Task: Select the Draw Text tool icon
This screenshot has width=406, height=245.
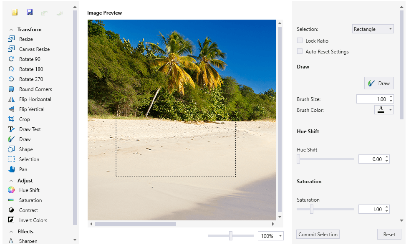Action: click(x=11, y=129)
